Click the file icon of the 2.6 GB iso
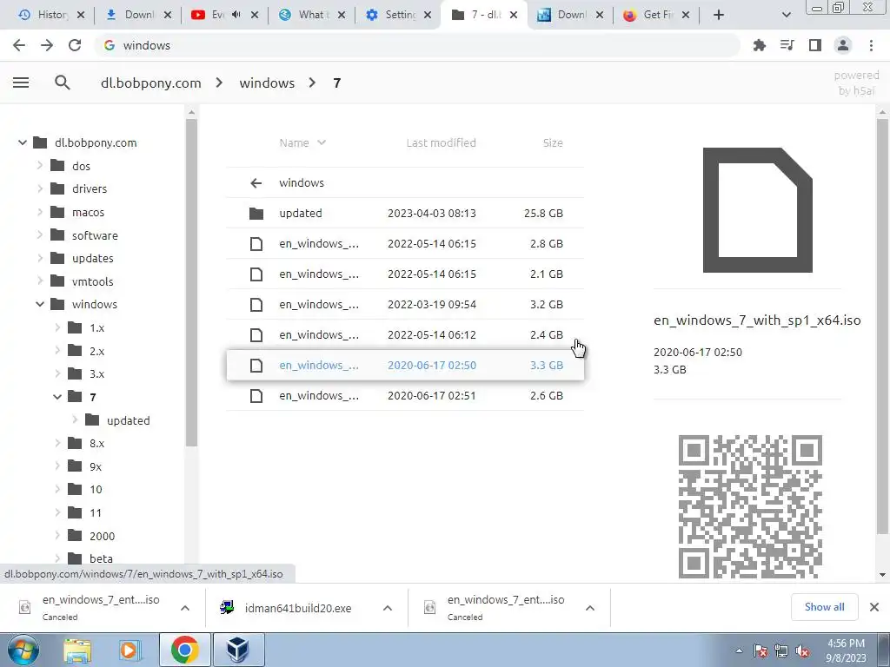The height and width of the screenshot is (667, 890). click(x=256, y=396)
